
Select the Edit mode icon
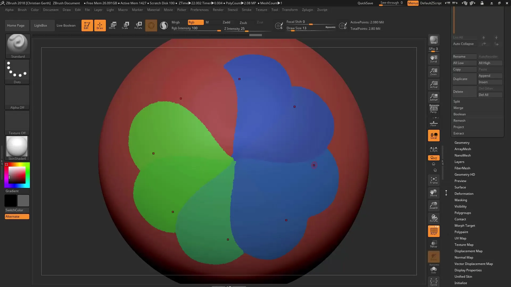tap(87, 26)
